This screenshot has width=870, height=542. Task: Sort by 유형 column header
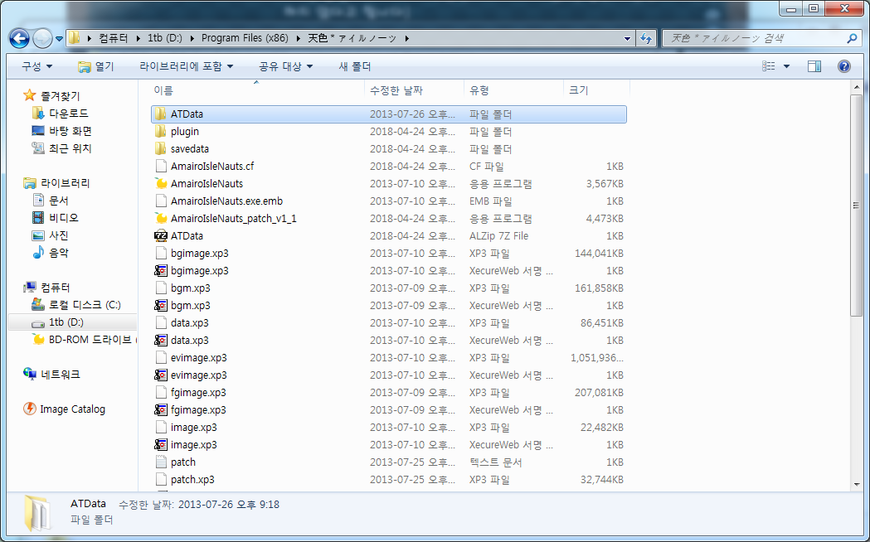[x=513, y=90]
